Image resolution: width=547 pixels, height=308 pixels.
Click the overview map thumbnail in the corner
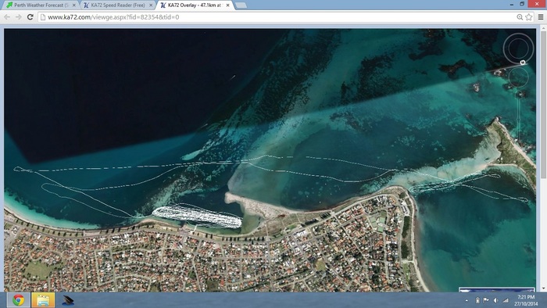[x=497, y=290]
